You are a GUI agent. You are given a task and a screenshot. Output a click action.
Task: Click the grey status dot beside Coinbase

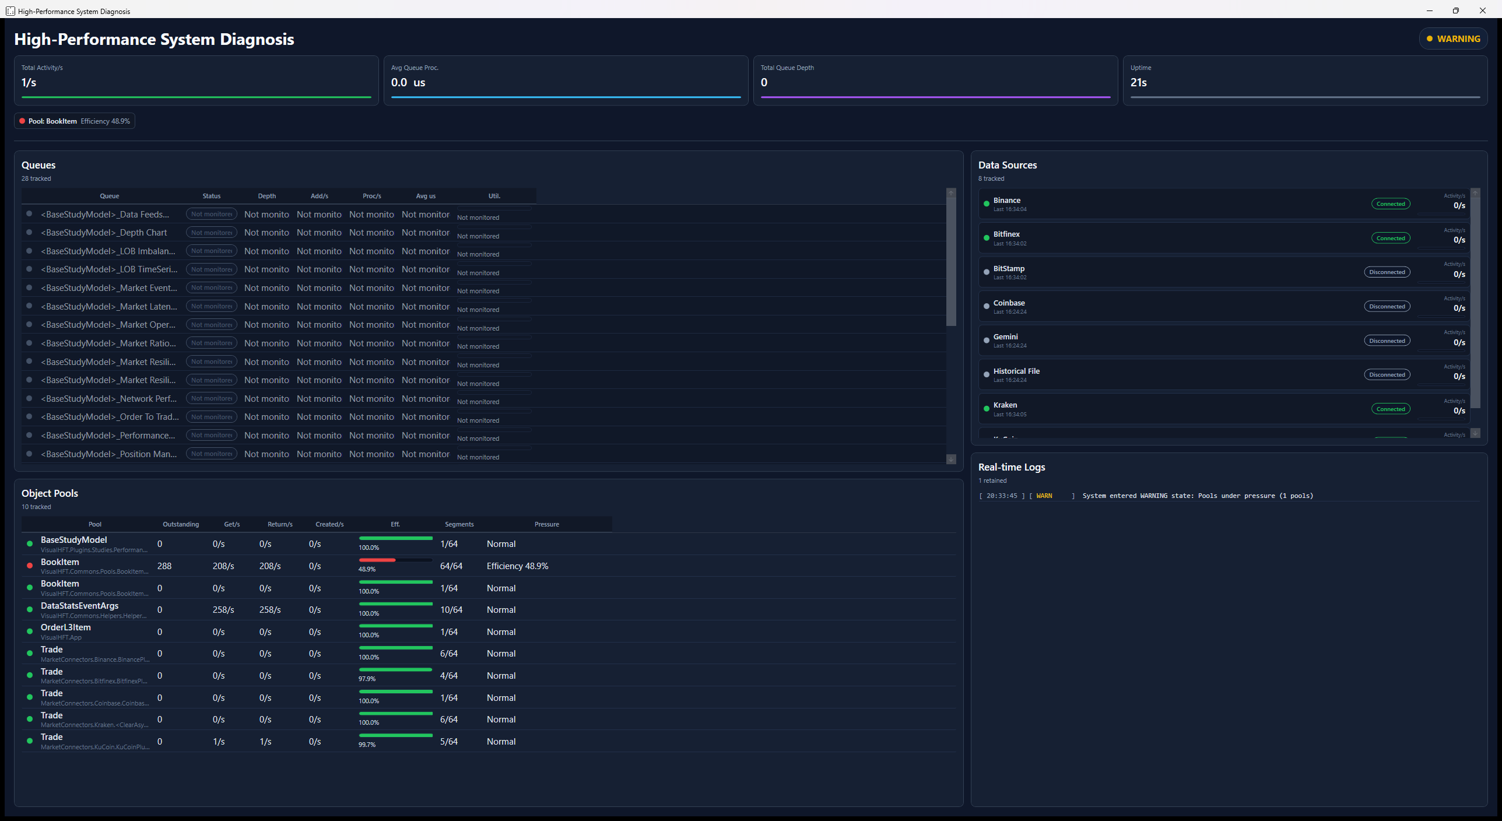pyautogui.click(x=987, y=307)
